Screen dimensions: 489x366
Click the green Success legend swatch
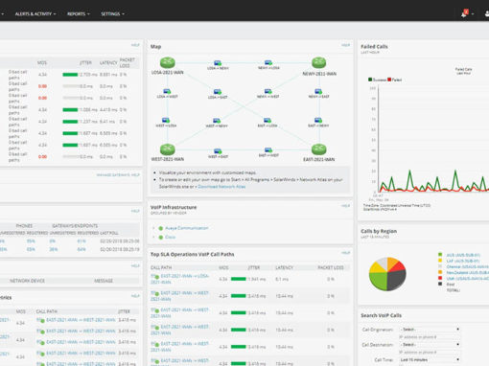[x=370, y=80]
